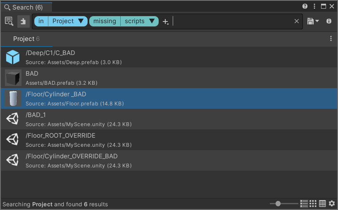Select the /Floor_ROOT_OVERRIDE result

[x=169, y=140]
